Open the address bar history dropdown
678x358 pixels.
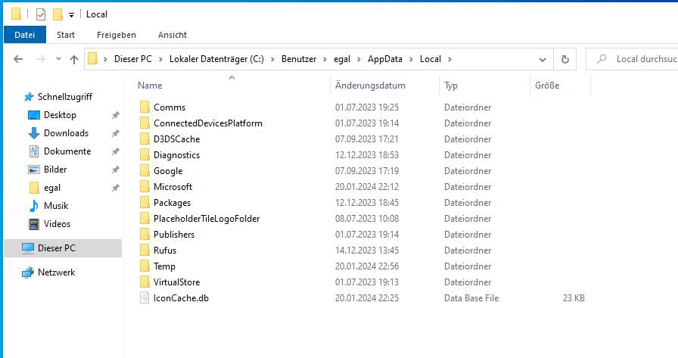click(543, 59)
